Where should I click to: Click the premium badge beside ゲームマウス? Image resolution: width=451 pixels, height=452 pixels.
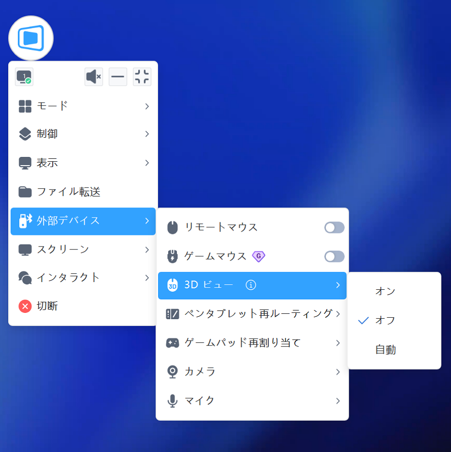coord(259,257)
